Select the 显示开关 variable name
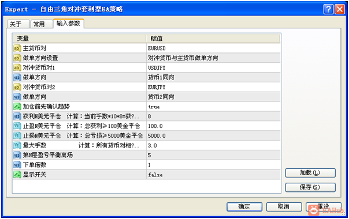 [x=35, y=175]
